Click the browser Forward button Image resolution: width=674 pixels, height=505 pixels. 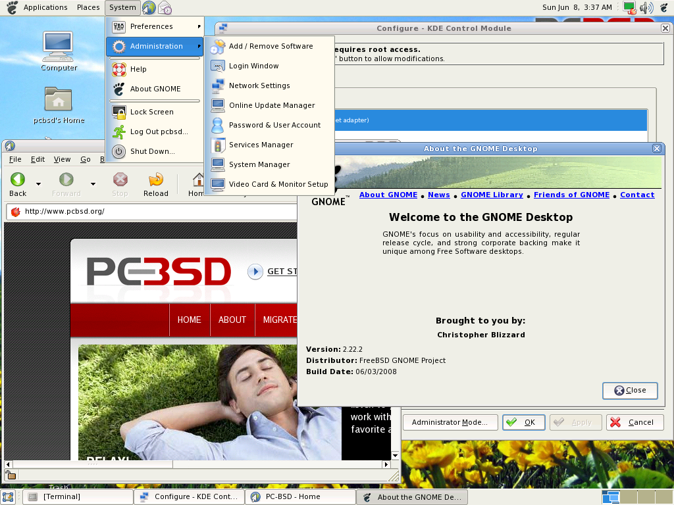(66, 185)
